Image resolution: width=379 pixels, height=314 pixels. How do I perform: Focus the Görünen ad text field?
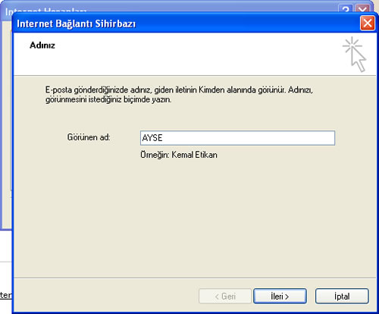[237, 138]
